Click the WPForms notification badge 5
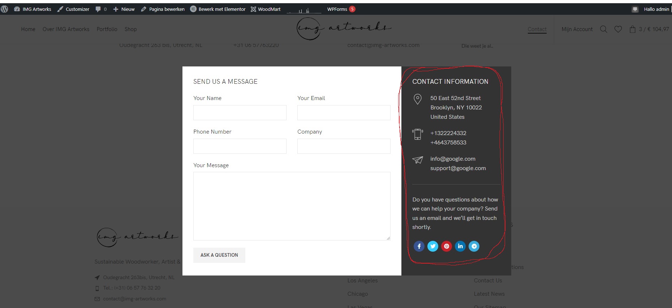Image resolution: width=672 pixels, height=308 pixels. 352,9
